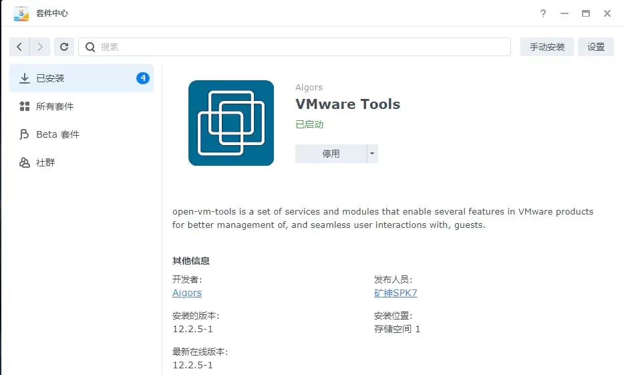Select 所有套件 all packages tab
The width and height of the screenshot is (624, 375).
(x=82, y=106)
